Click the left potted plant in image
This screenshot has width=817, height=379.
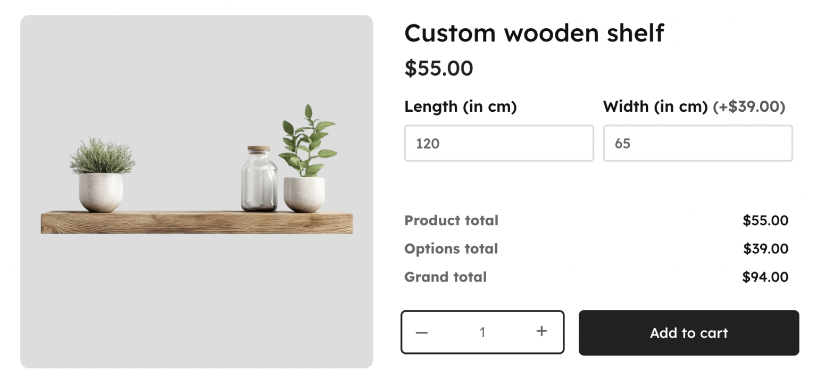point(101,176)
